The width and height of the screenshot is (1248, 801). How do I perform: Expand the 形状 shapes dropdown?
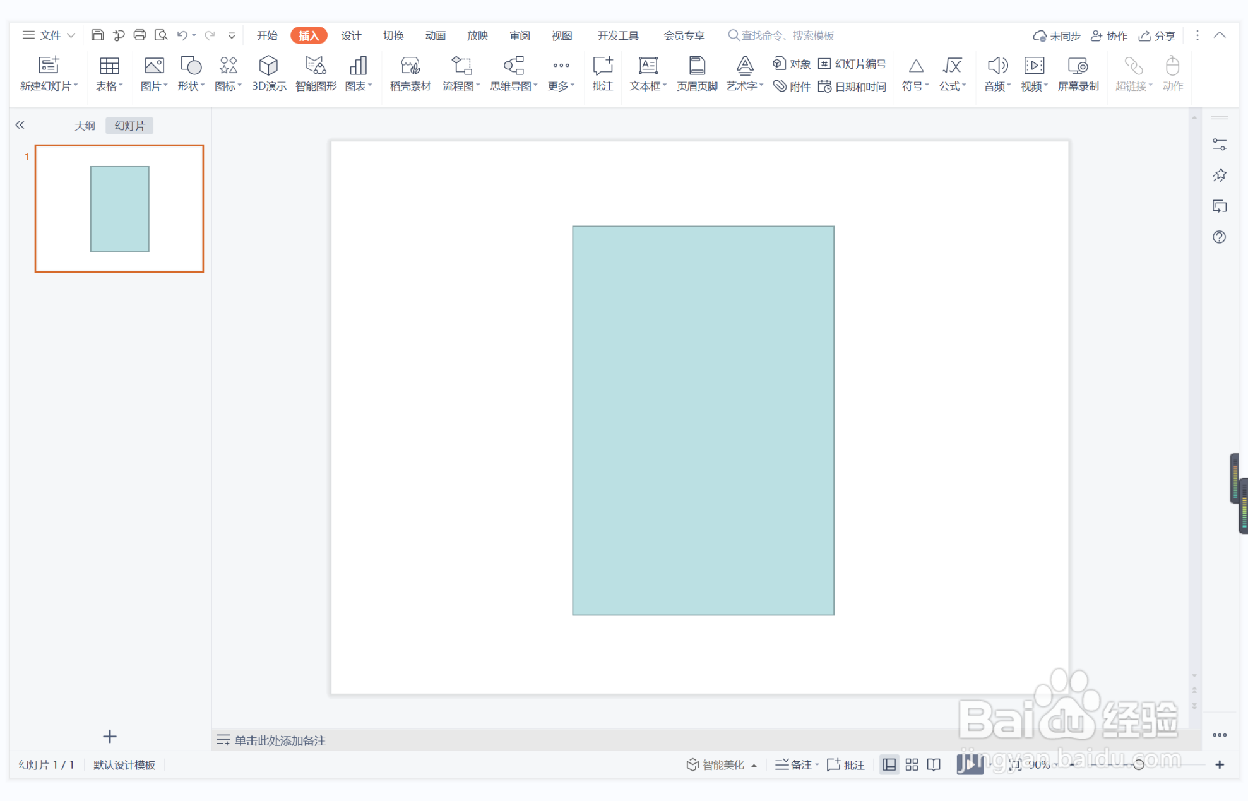[191, 86]
